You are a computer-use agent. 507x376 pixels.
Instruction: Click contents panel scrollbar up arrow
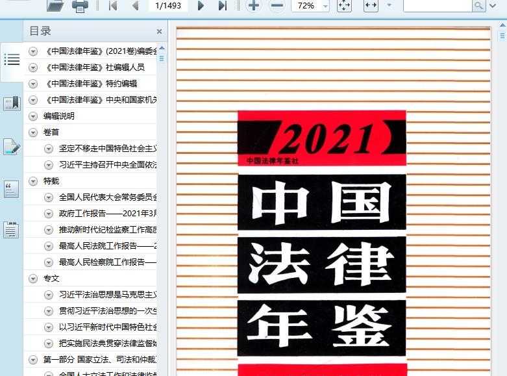(162, 48)
